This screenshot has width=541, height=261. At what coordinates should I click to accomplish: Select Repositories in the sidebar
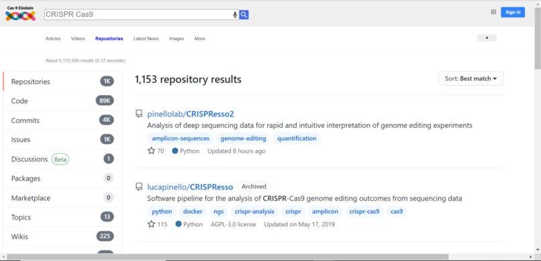point(62,82)
